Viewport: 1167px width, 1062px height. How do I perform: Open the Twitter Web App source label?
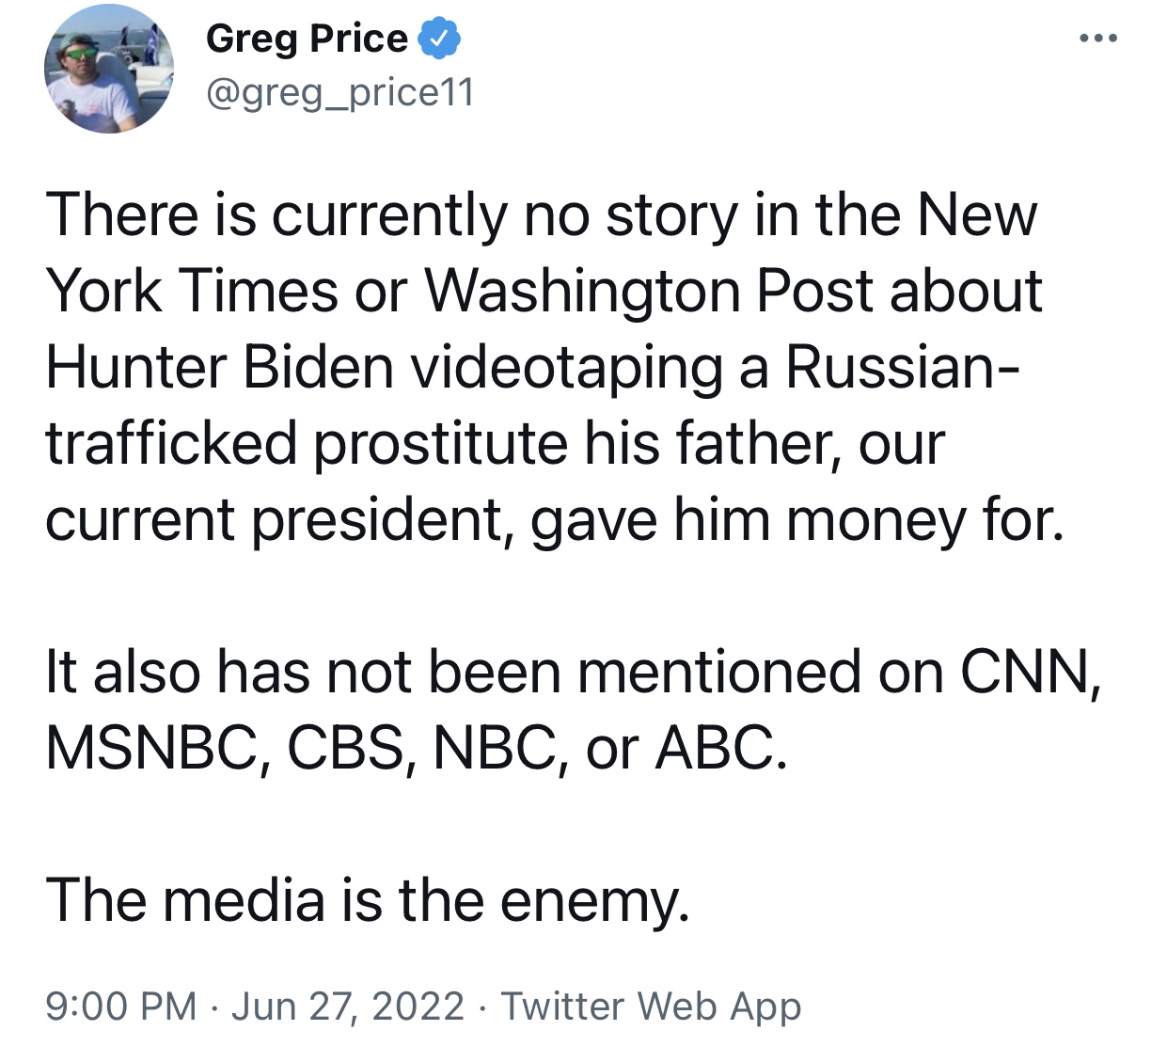coord(651,1007)
